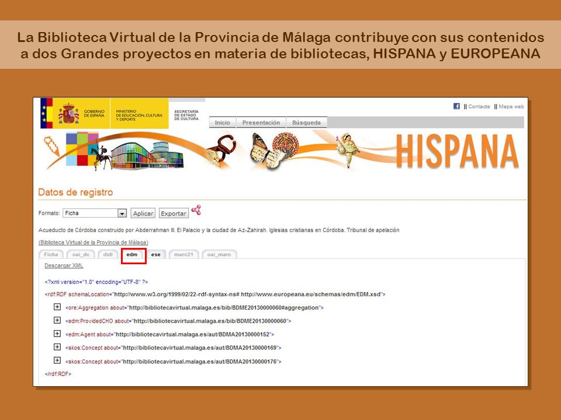Viewport: 561px width, 420px height.
Task: Open the Facebook icon link
Action: point(456,106)
